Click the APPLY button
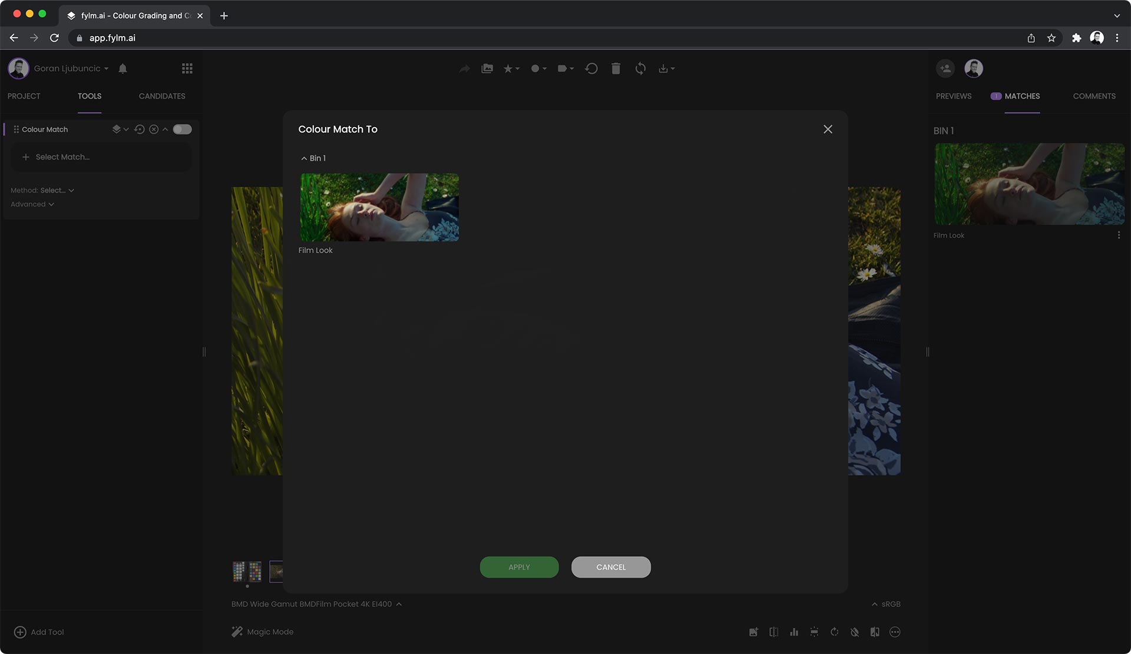The image size is (1131, 654). click(519, 567)
